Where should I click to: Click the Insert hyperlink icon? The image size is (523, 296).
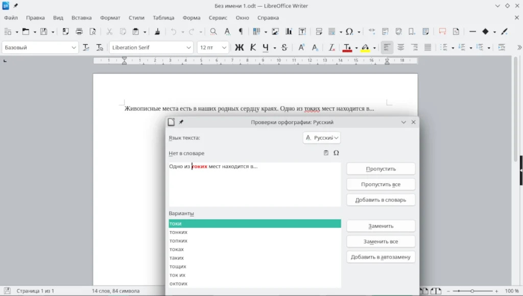pyautogui.click(x=372, y=32)
